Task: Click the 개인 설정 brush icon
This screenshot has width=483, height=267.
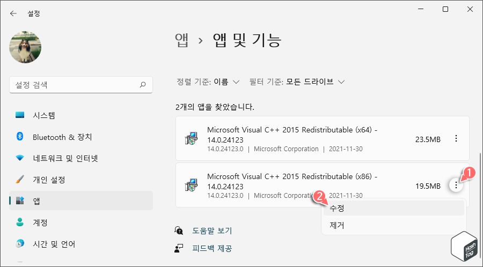Action: point(20,179)
